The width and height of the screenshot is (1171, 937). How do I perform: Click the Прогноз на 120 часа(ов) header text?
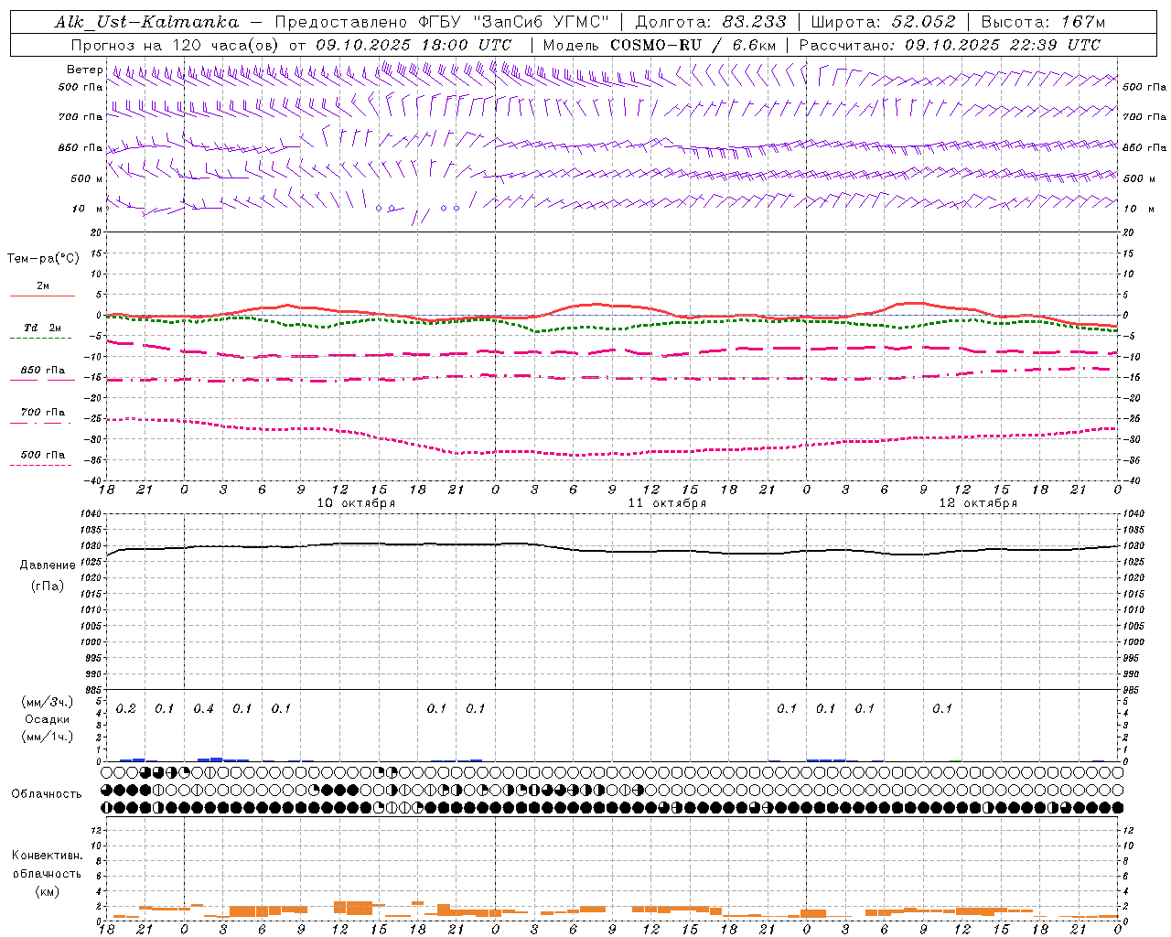(176, 45)
